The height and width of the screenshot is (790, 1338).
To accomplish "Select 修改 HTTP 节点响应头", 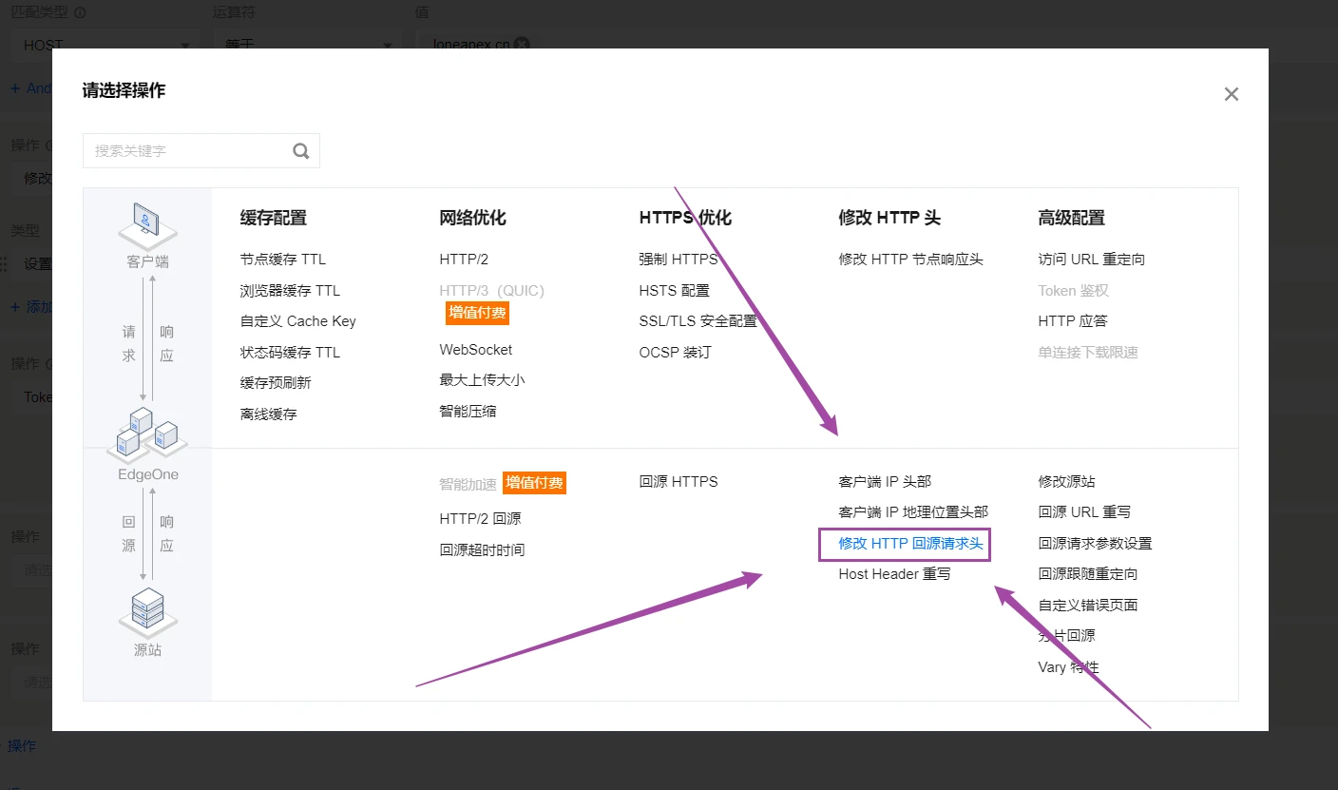I will [x=910, y=260].
